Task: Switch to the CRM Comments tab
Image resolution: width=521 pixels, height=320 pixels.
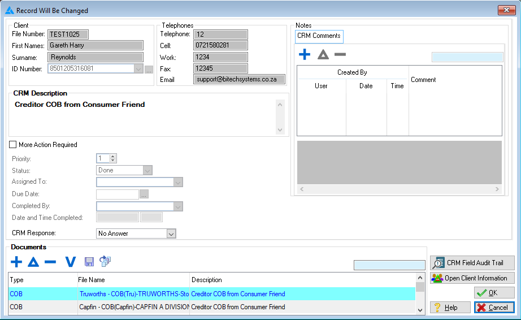Action: pyautogui.click(x=319, y=36)
